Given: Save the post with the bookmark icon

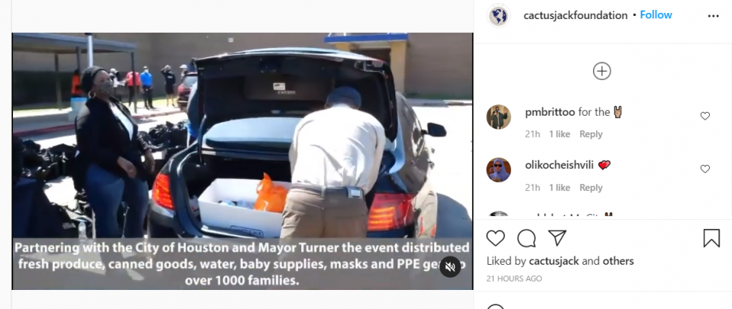Looking at the screenshot, I should pyautogui.click(x=711, y=238).
